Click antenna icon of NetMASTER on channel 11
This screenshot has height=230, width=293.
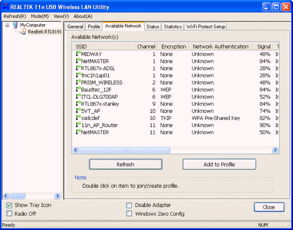click(x=78, y=132)
